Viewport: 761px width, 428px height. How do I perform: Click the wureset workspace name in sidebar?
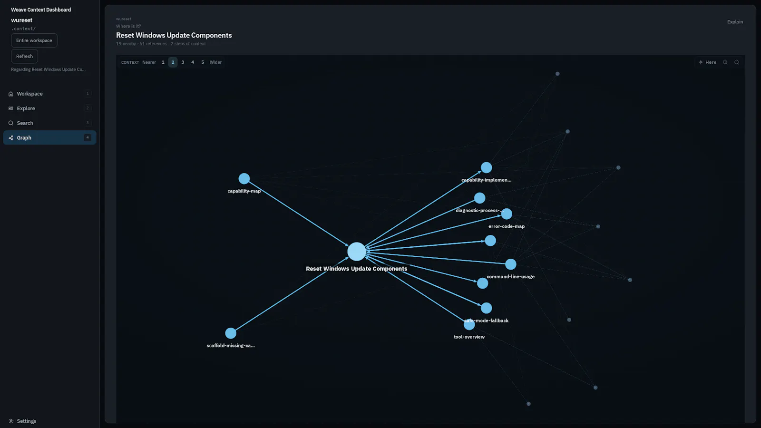[22, 20]
